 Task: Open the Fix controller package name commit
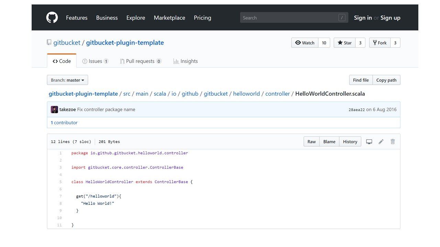point(106,109)
